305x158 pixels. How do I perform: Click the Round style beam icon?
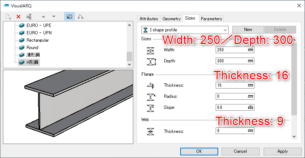pyautogui.click(x=22, y=48)
